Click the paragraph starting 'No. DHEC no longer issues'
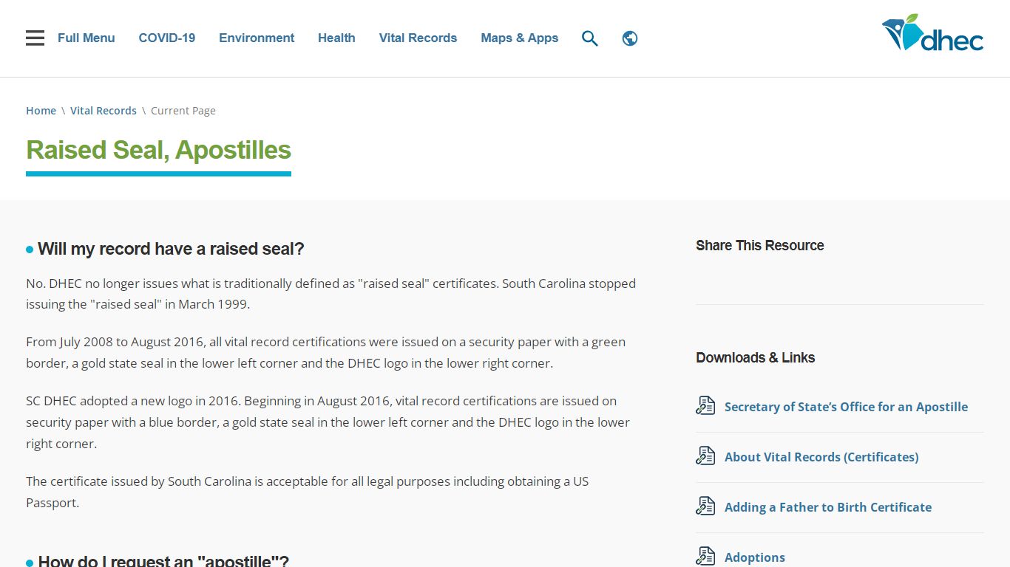Viewport: 1010px width, 567px height. (331, 294)
